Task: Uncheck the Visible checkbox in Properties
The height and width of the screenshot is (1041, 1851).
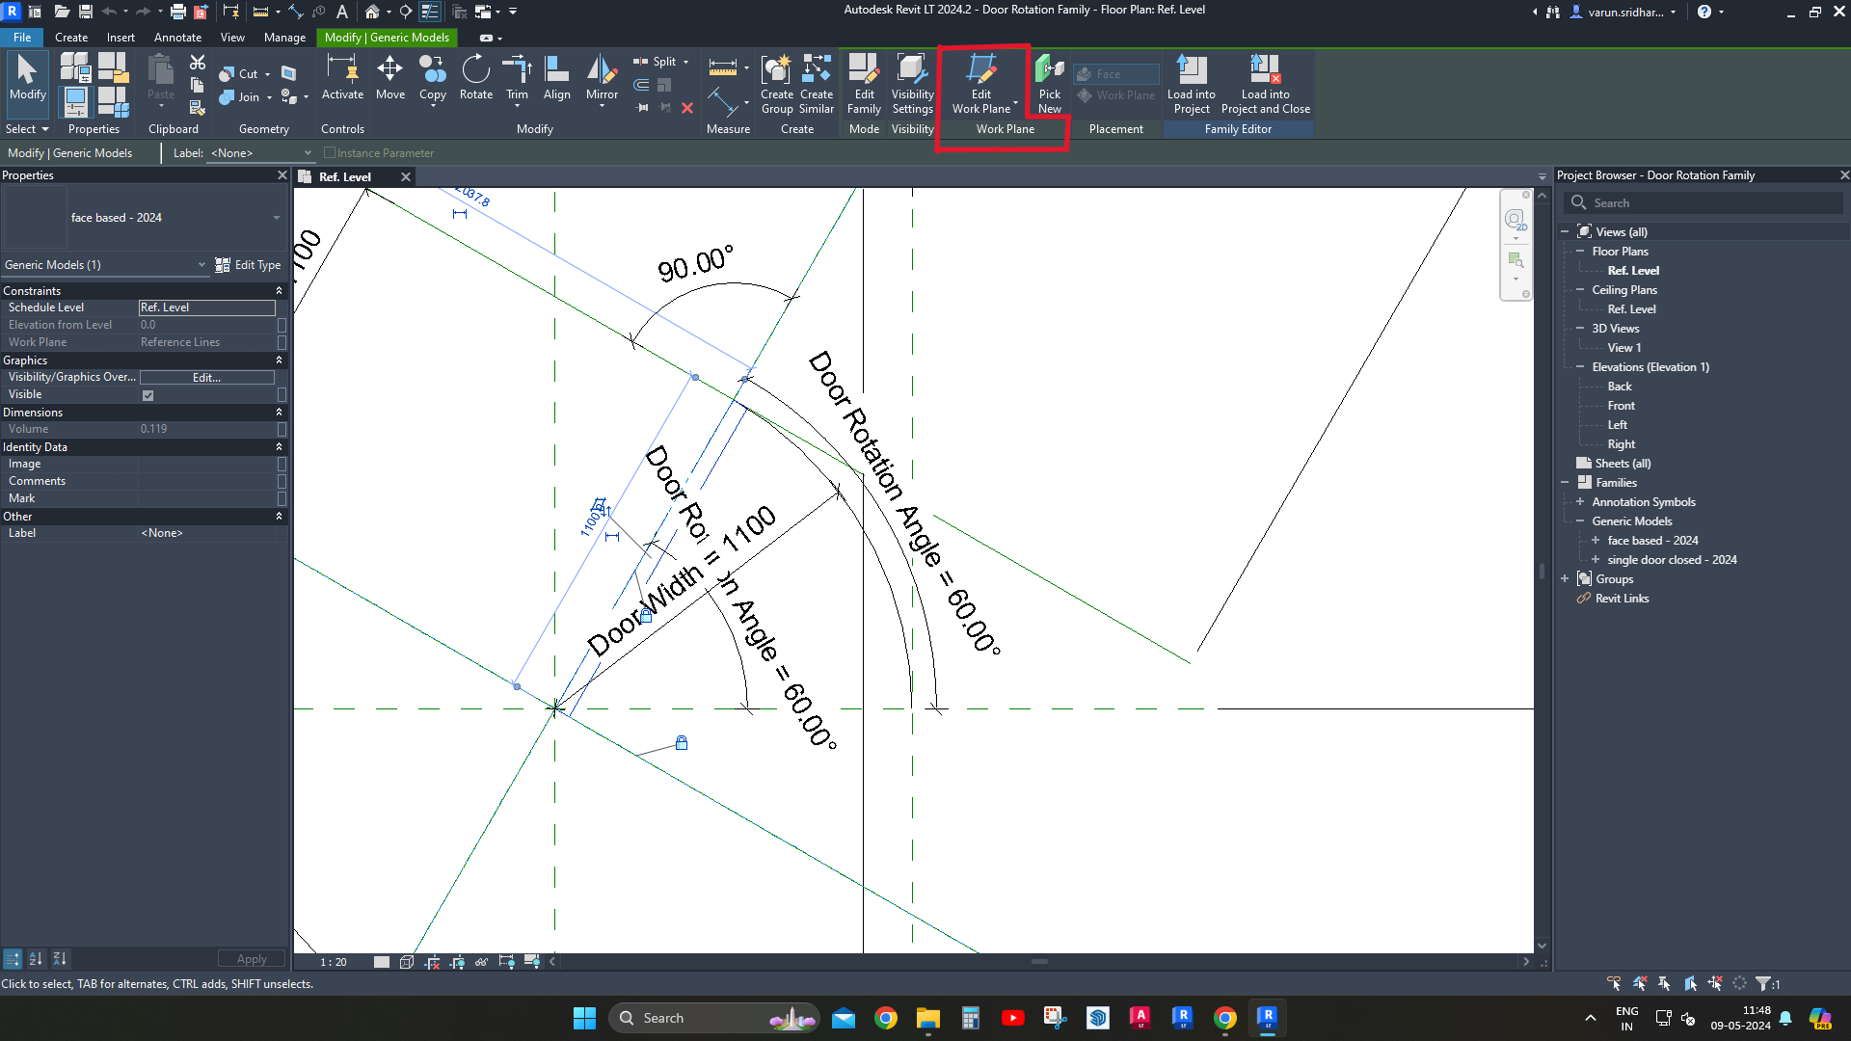Action: 148,394
